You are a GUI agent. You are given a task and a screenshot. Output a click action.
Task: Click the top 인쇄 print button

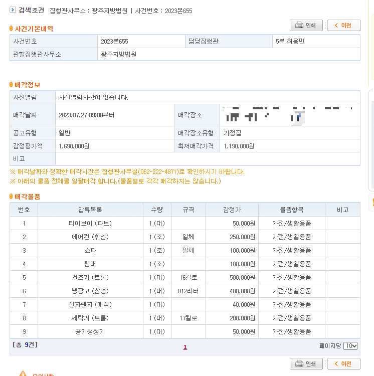(306, 26)
